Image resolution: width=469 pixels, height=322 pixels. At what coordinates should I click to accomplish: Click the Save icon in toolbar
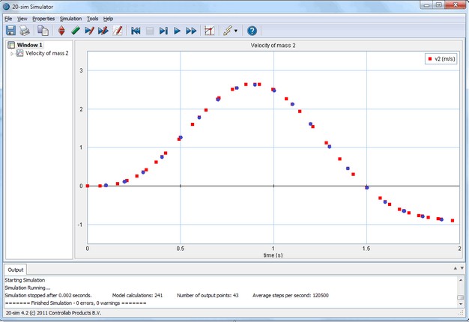click(x=10, y=31)
